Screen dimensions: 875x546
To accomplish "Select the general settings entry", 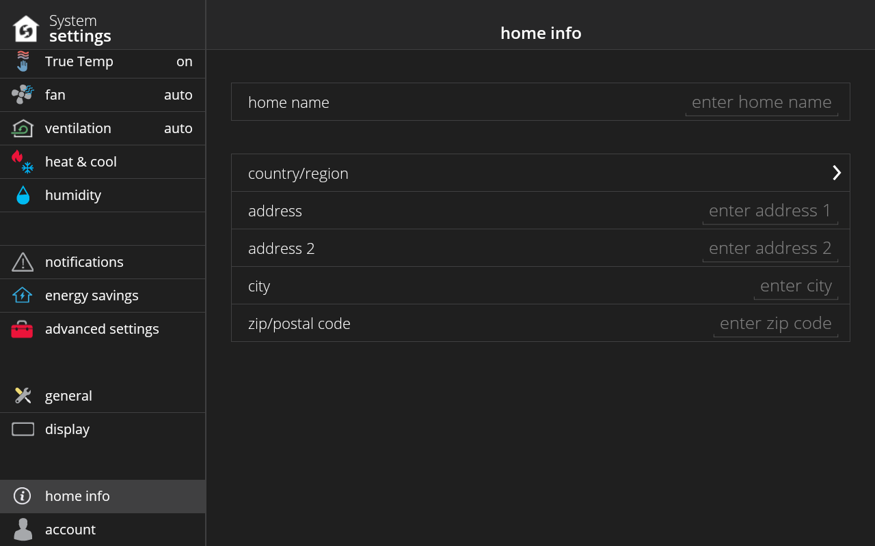I will (x=103, y=396).
